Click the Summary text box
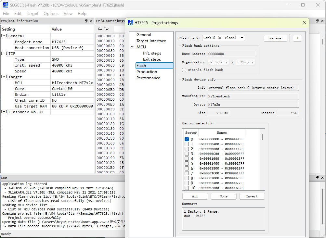The height and width of the screenshot is (238, 326). tap(224, 219)
